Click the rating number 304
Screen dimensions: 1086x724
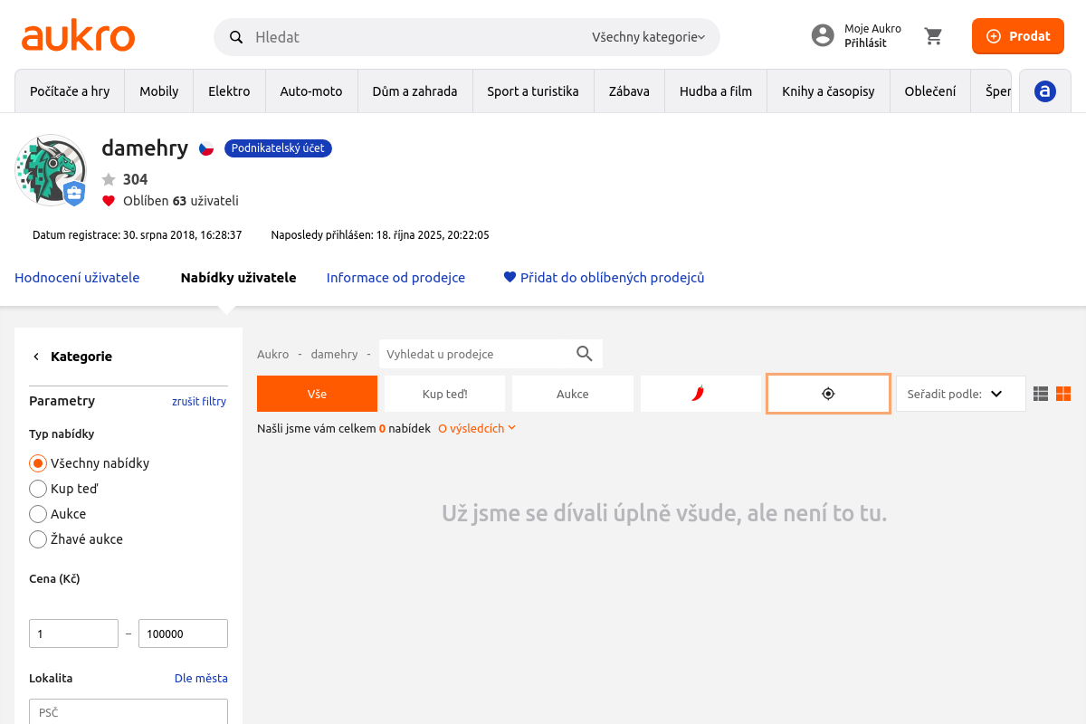click(x=135, y=179)
